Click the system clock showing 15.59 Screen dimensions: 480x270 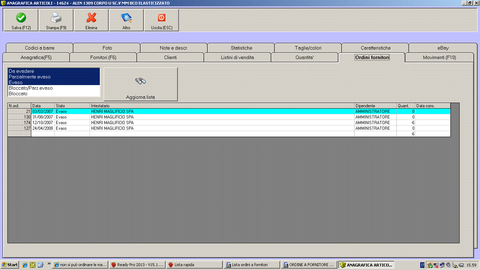click(x=471, y=265)
